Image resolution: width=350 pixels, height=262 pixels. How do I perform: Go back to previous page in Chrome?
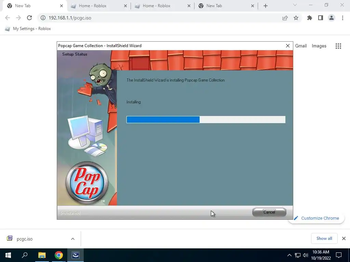click(x=8, y=18)
